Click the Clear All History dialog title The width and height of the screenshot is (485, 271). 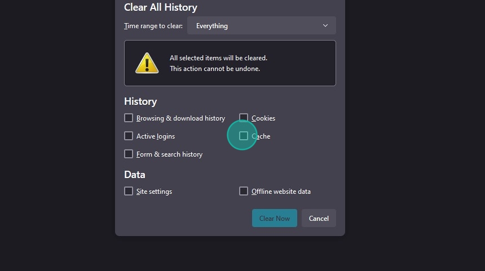[161, 7]
